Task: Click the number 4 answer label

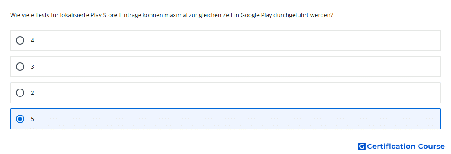Action: coord(32,41)
